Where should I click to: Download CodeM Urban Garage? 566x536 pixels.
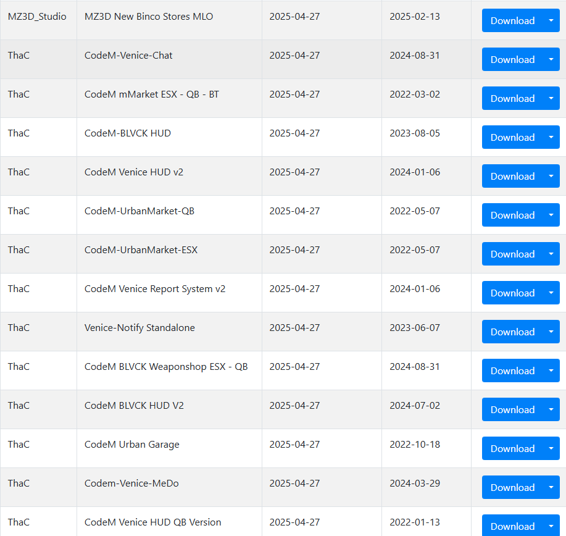(x=512, y=448)
